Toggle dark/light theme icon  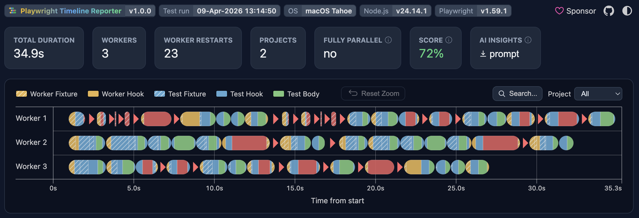[x=627, y=11]
